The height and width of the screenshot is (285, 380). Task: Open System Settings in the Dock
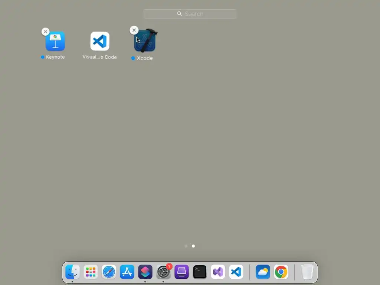point(163,272)
